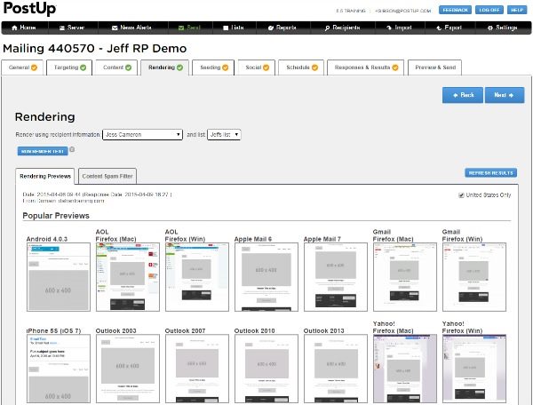
Task: Click the Refresh Results button
Action: click(491, 173)
